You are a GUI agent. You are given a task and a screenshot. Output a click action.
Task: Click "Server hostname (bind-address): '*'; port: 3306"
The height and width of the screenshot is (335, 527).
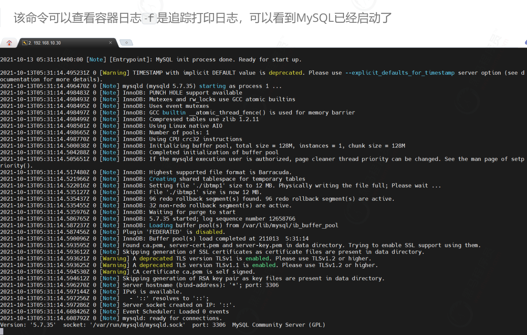pyautogui.click(x=200, y=285)
